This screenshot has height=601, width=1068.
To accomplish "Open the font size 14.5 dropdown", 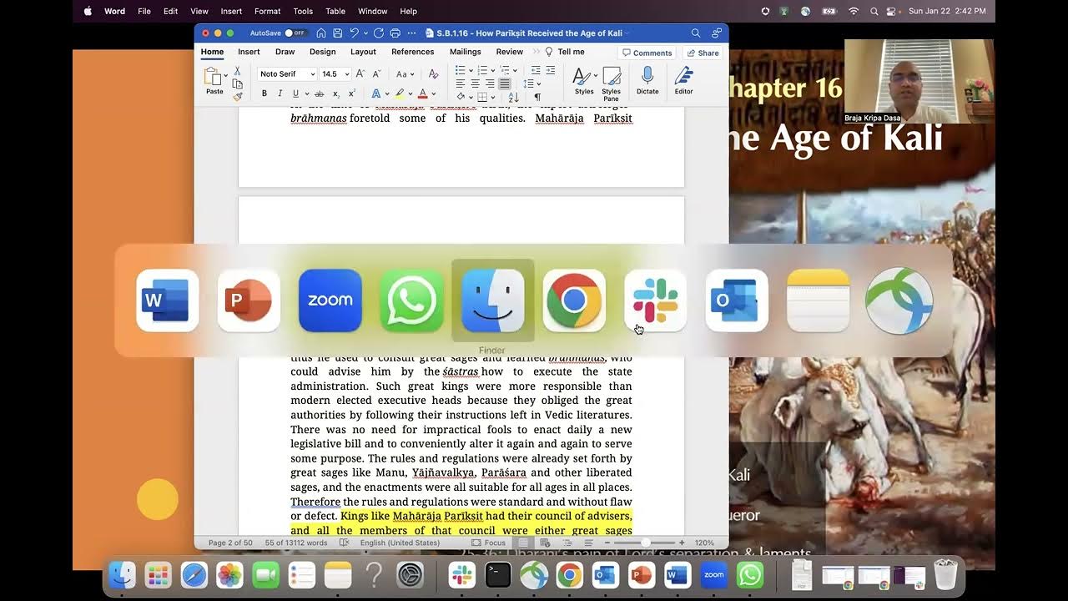I will (347, 74).
